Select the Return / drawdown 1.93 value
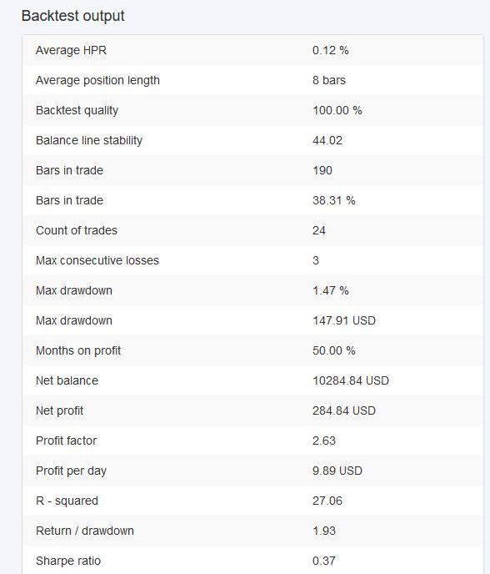Image resolution: width=490 pixels, height=574 pixels. click(324, 531)
